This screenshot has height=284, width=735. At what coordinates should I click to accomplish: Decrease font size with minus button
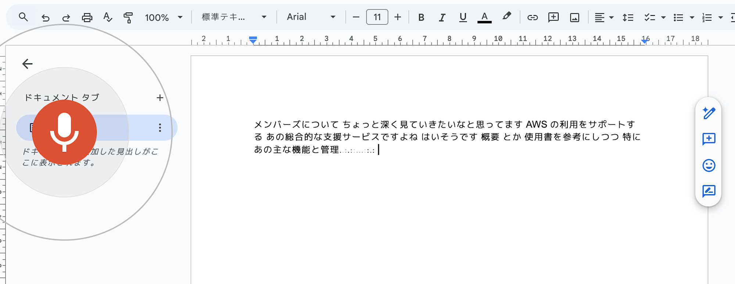pos(356,17)
